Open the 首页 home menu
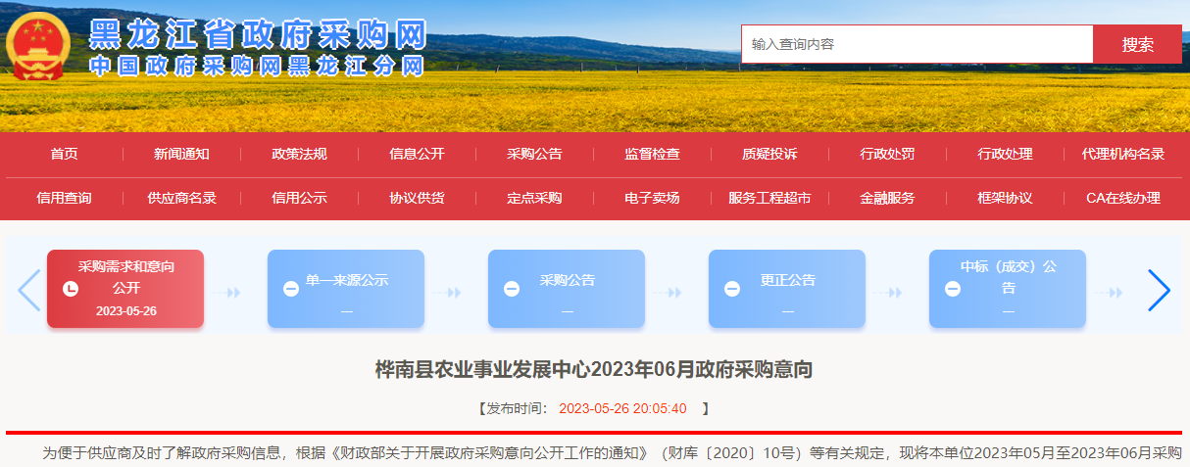1190x467 pixels. [64, 154]
